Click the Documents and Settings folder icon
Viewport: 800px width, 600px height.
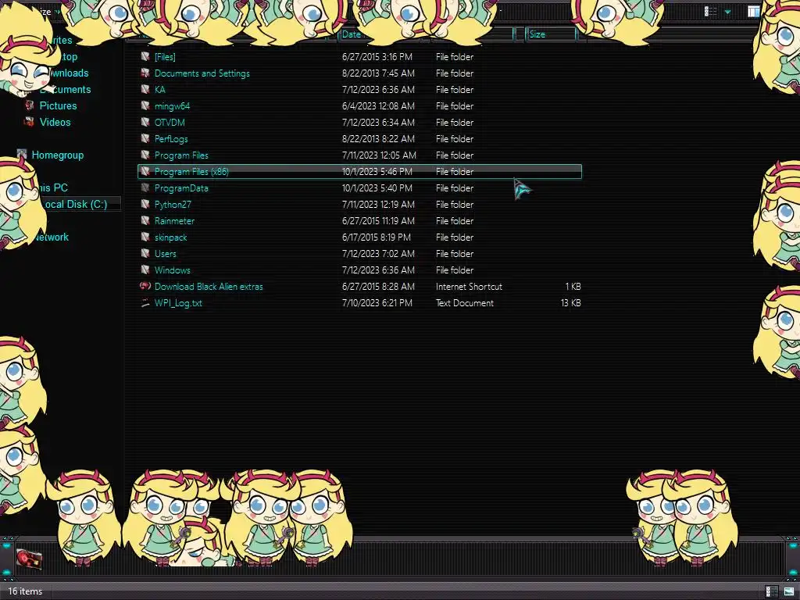(x=145, y=73)
